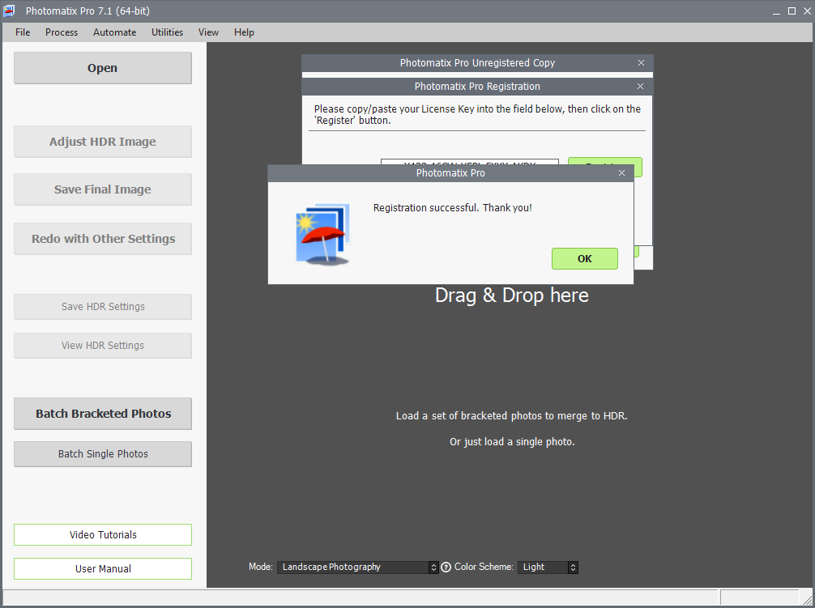Click OK in the registration success dialog
This screenshot has height=608, width=815.
click(x=585, y=258)
